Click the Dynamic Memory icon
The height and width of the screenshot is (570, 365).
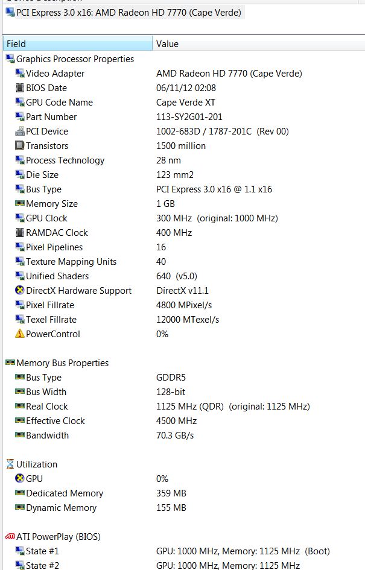pyautogui.click(x=20, y=507)
